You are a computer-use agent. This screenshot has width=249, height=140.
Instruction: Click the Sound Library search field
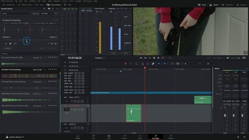click(x=16, y=14)
